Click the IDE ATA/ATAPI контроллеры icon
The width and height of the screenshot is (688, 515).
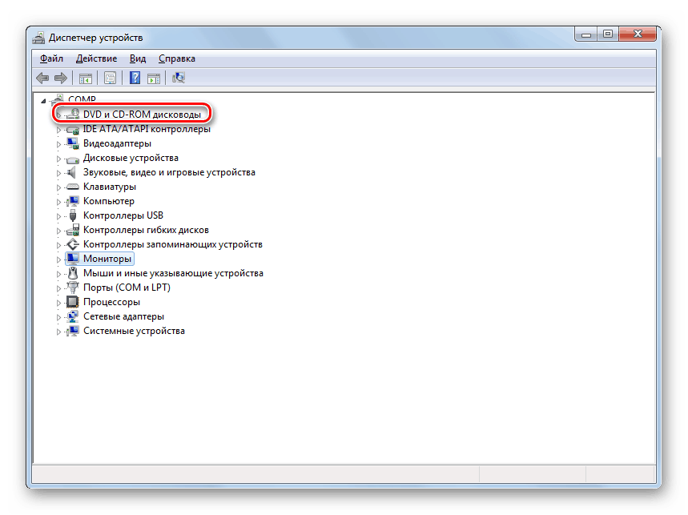tap(72, 129)
